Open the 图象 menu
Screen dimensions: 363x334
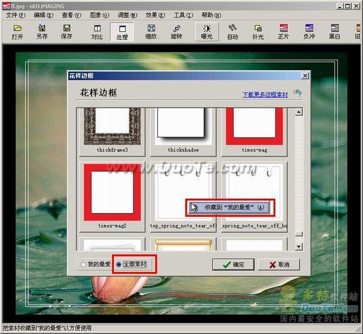click(100, 15)
